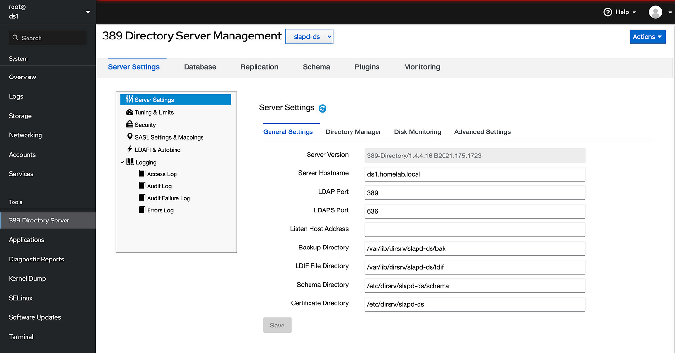Click the book icon beside Audit Failure Log
This screenshot has height=353, width=675.
pos(142,197)
